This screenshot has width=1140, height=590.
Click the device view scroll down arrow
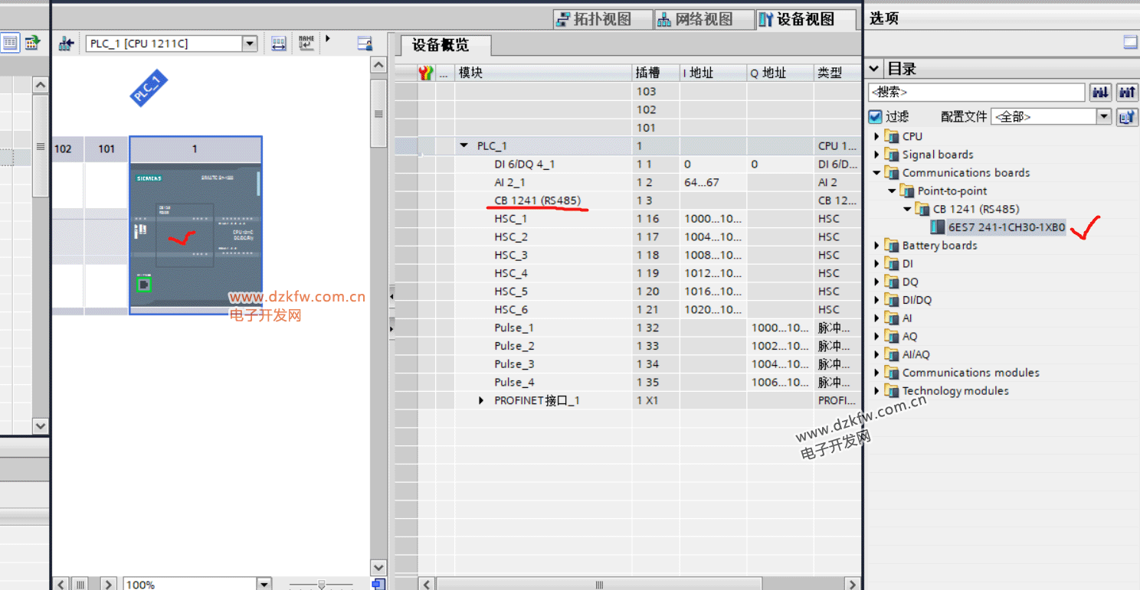[x=378, y=567]
